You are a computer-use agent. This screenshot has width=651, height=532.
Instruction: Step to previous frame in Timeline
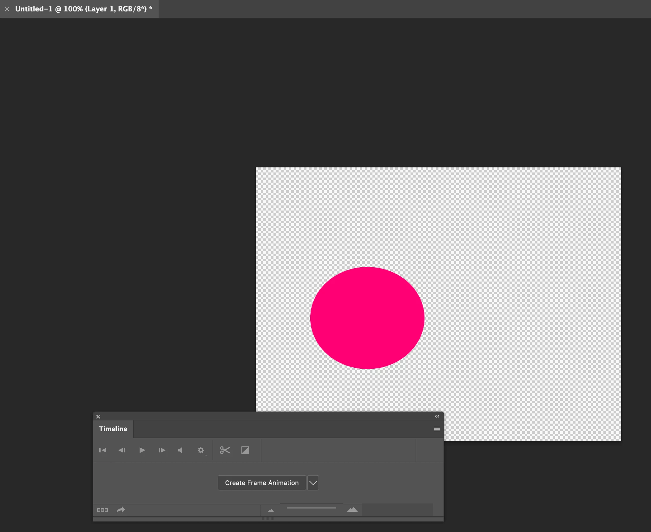[122, 450]
